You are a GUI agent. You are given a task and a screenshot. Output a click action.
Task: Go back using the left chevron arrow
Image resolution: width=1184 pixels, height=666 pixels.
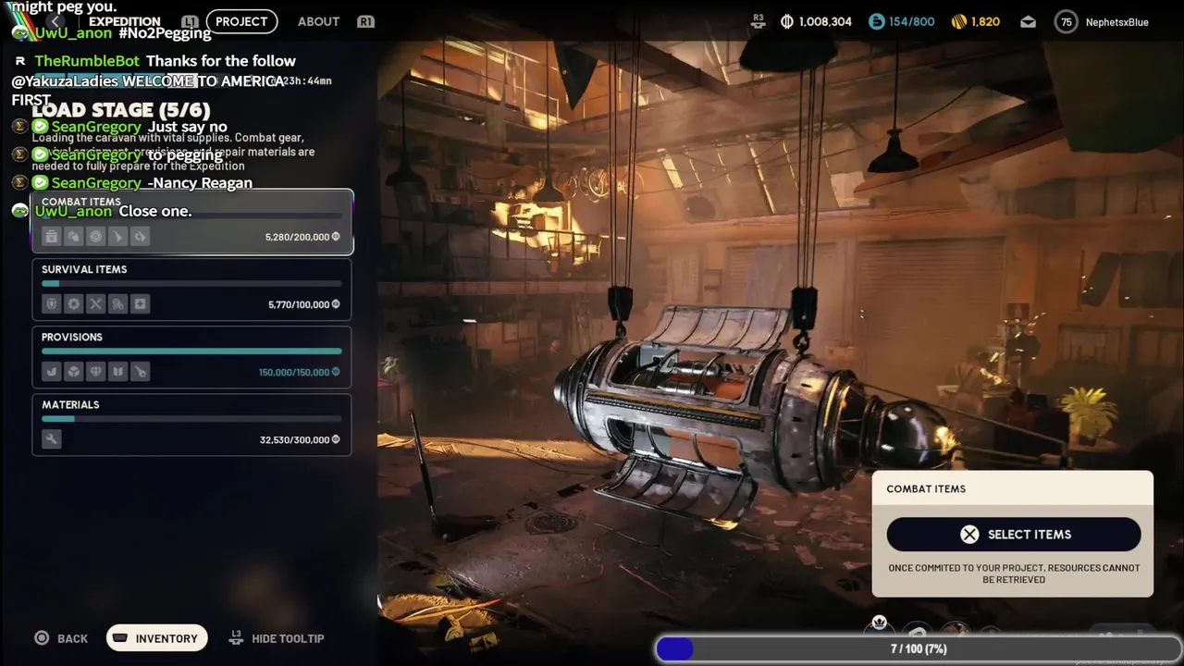click(56, 21)
